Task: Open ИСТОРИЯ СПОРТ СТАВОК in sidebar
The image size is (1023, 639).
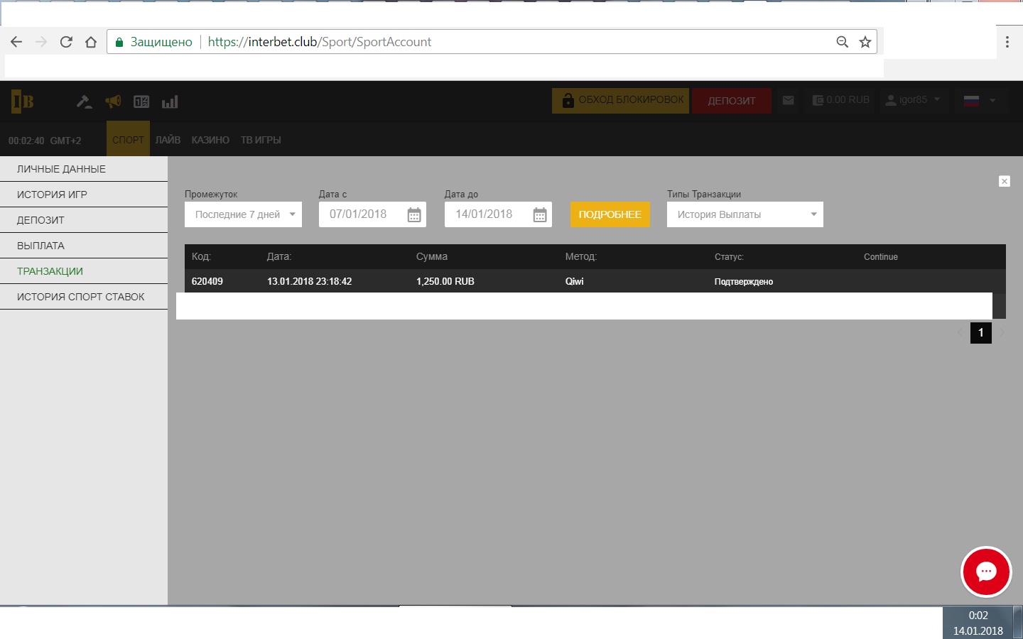Action: coord(81,297)
